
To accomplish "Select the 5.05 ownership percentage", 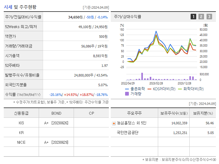I will click(211, 133).
